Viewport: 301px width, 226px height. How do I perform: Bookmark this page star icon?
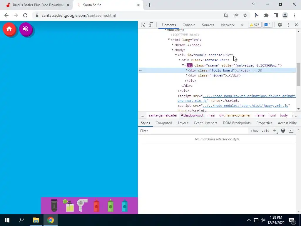(245, 15)
